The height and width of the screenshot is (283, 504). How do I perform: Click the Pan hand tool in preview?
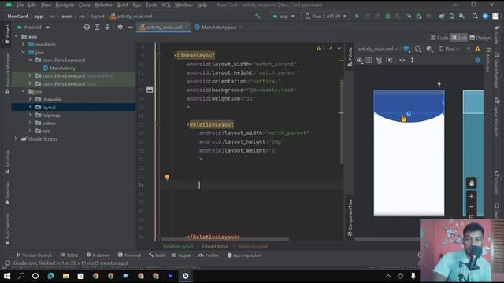471,183
